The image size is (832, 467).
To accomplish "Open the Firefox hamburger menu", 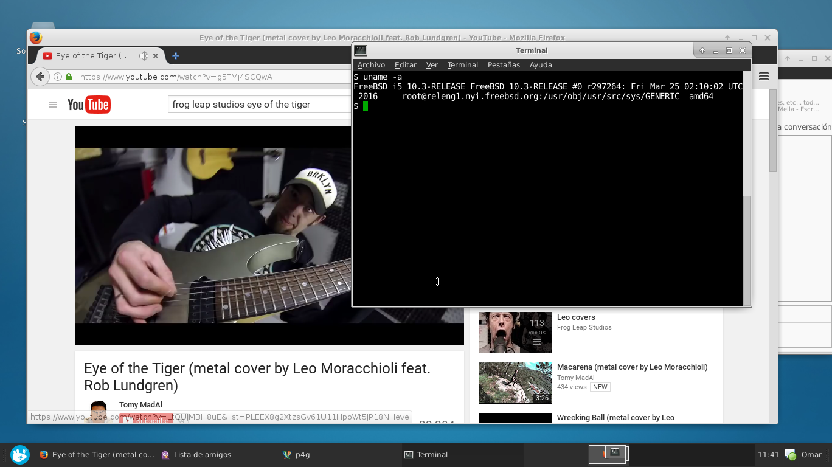I will coord(764,77).
